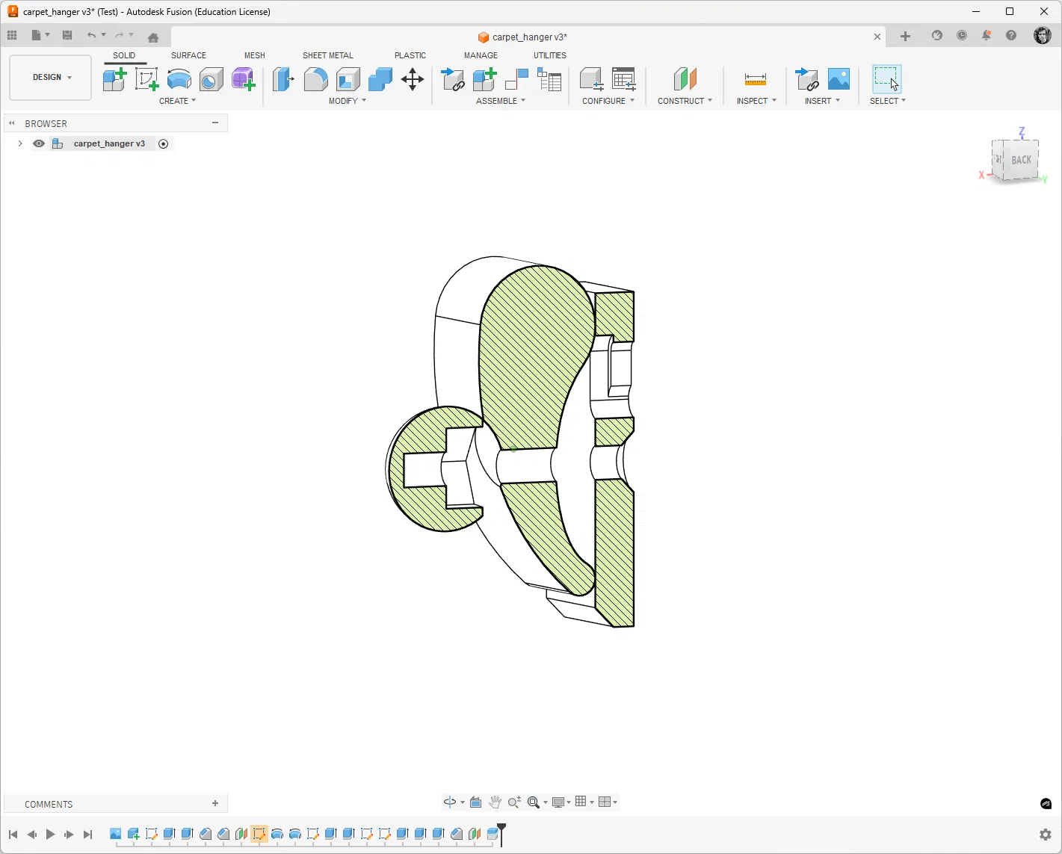Switch to the SHEET METAL tab
The height and width of the screenshot is (854, 1062).
327,55
